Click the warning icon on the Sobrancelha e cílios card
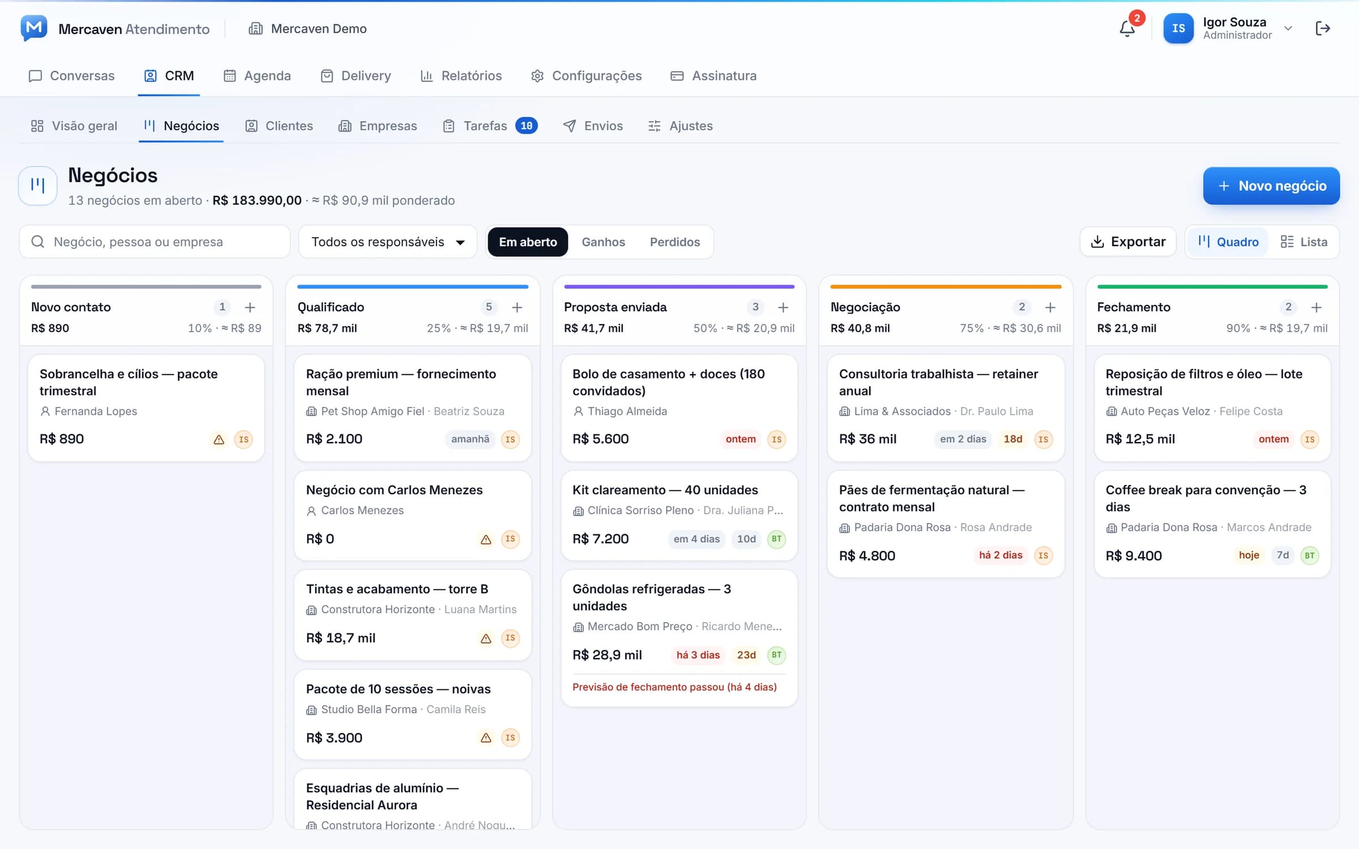This screenshot has height=849, width=1359. pos(219,440)
